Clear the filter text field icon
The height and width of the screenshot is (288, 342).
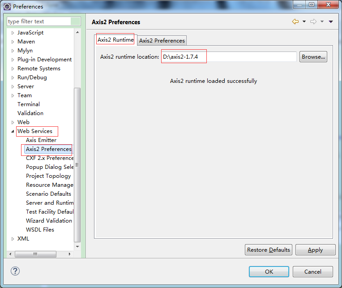coord(76,21)
